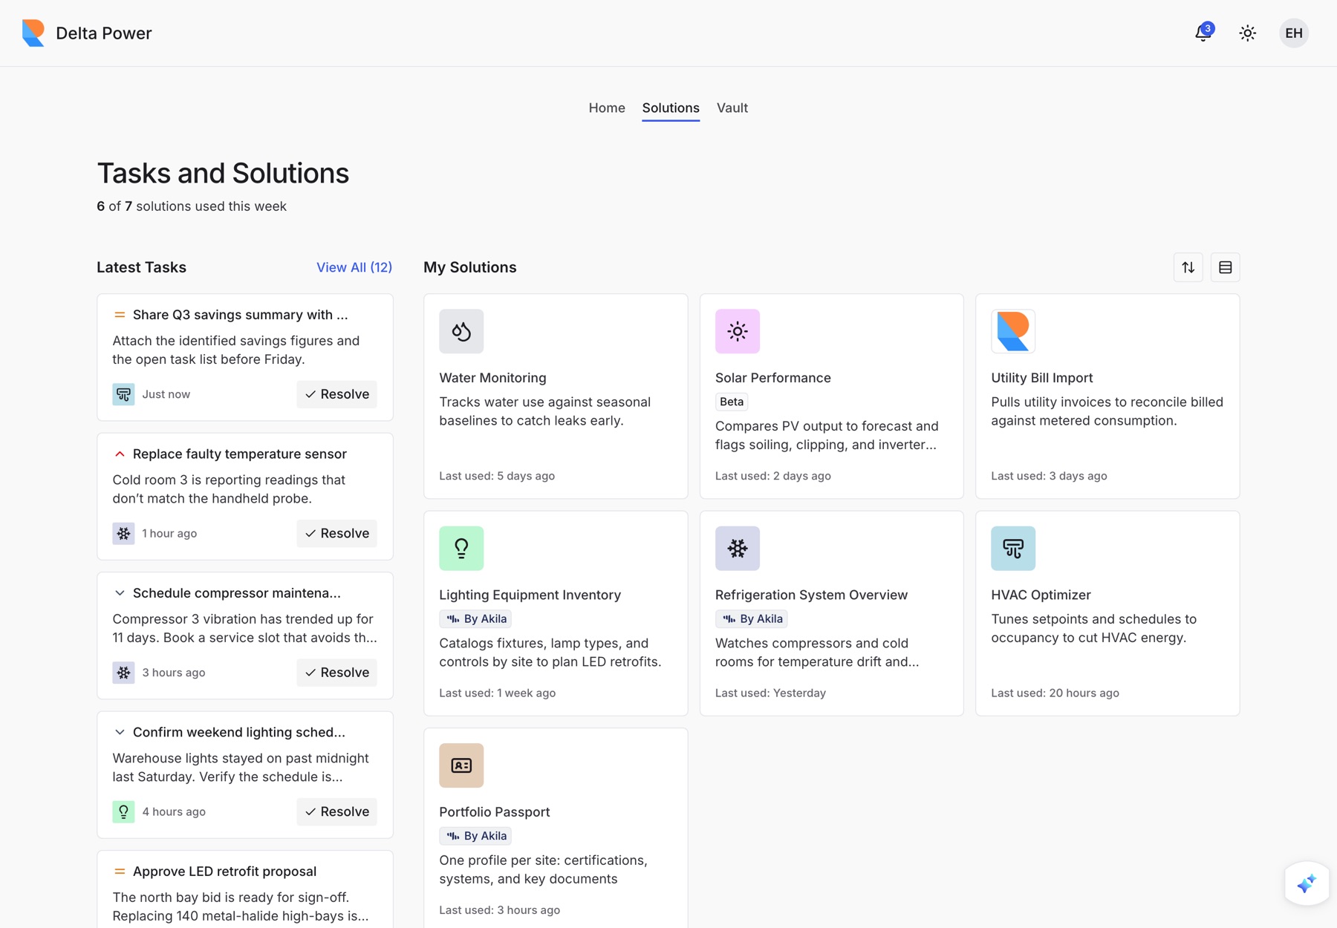Screen dimensions: 1337x928
Task: Click By Akila badge on Lighting Equipment Inventory
Action: [x=475, y=619]
